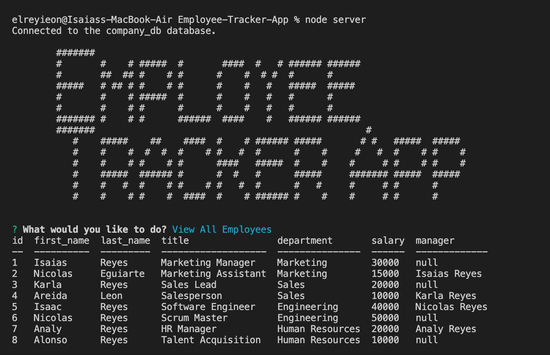The image size is (550, 355).
Task: Click 'Engineering' in the Scrum Master row
Action: (308, 318)
